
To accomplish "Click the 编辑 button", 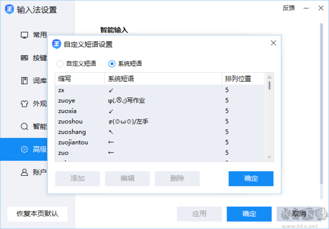I will tap(127, 178).
